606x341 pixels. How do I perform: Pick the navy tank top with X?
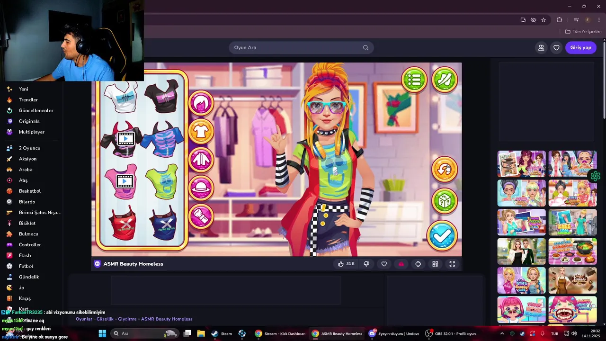tap(163, 224)
